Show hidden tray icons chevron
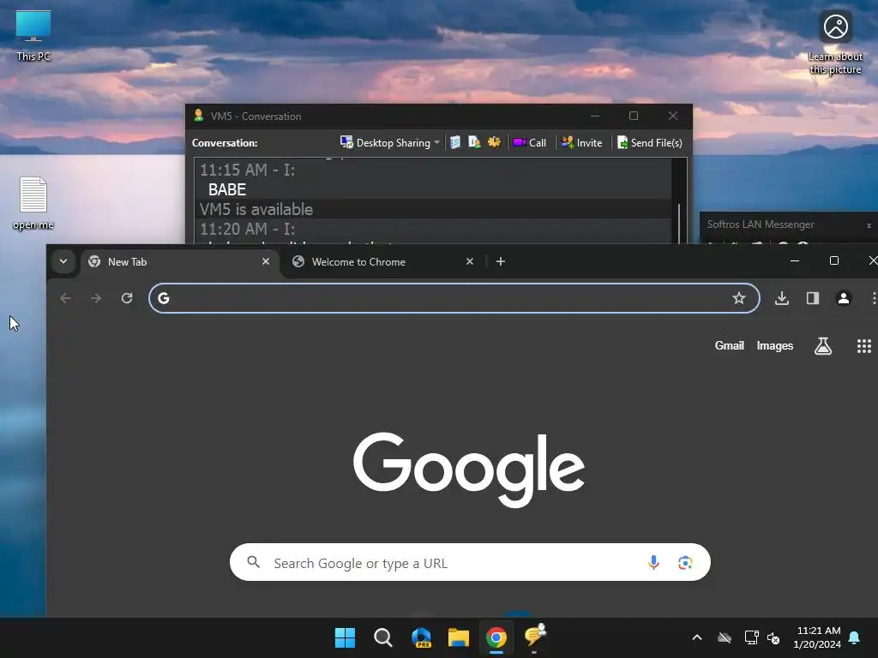 pos(697,637)
